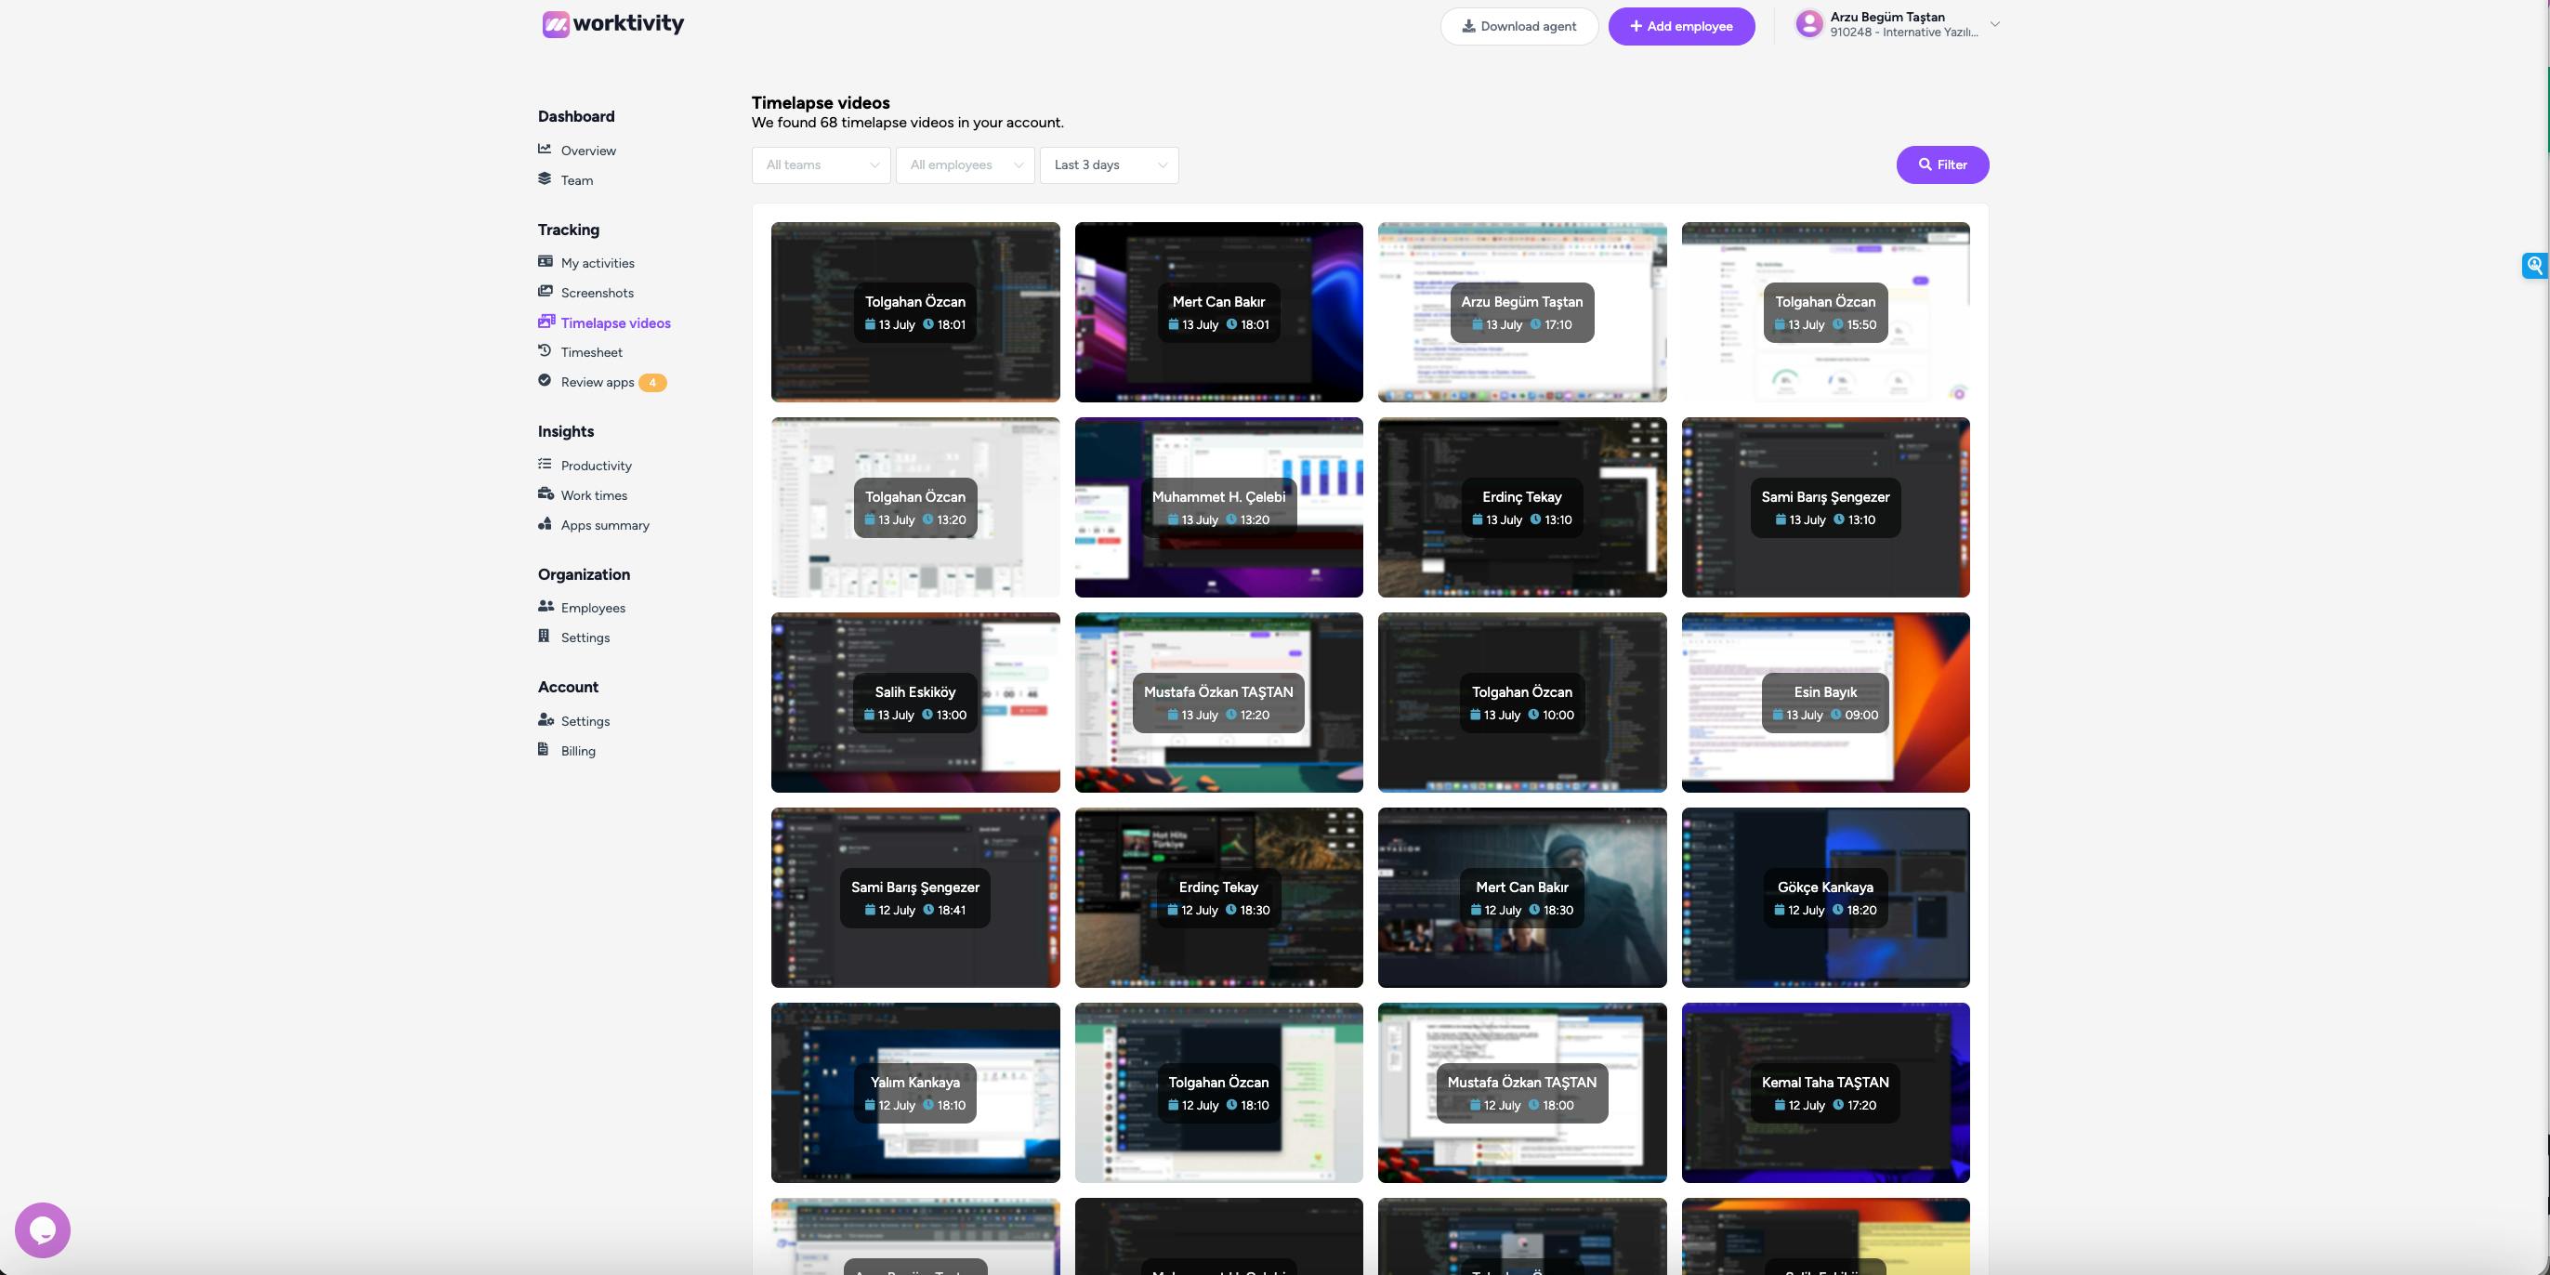Click the Timesheet history icon
2550x1275 pixels.
(545, 351)
